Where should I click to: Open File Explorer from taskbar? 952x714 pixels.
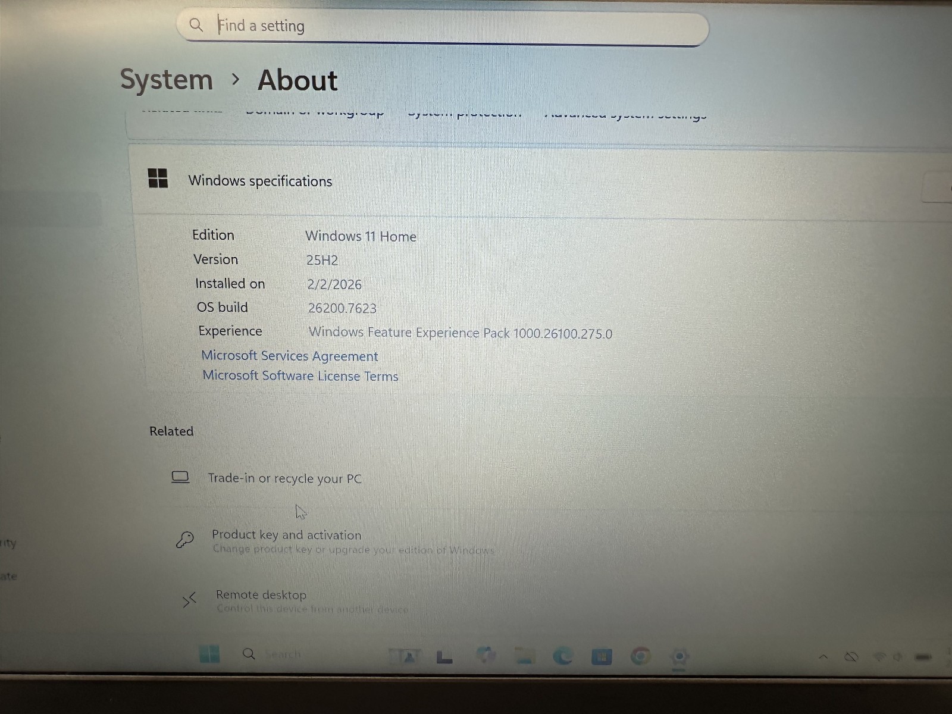[525, 656]
